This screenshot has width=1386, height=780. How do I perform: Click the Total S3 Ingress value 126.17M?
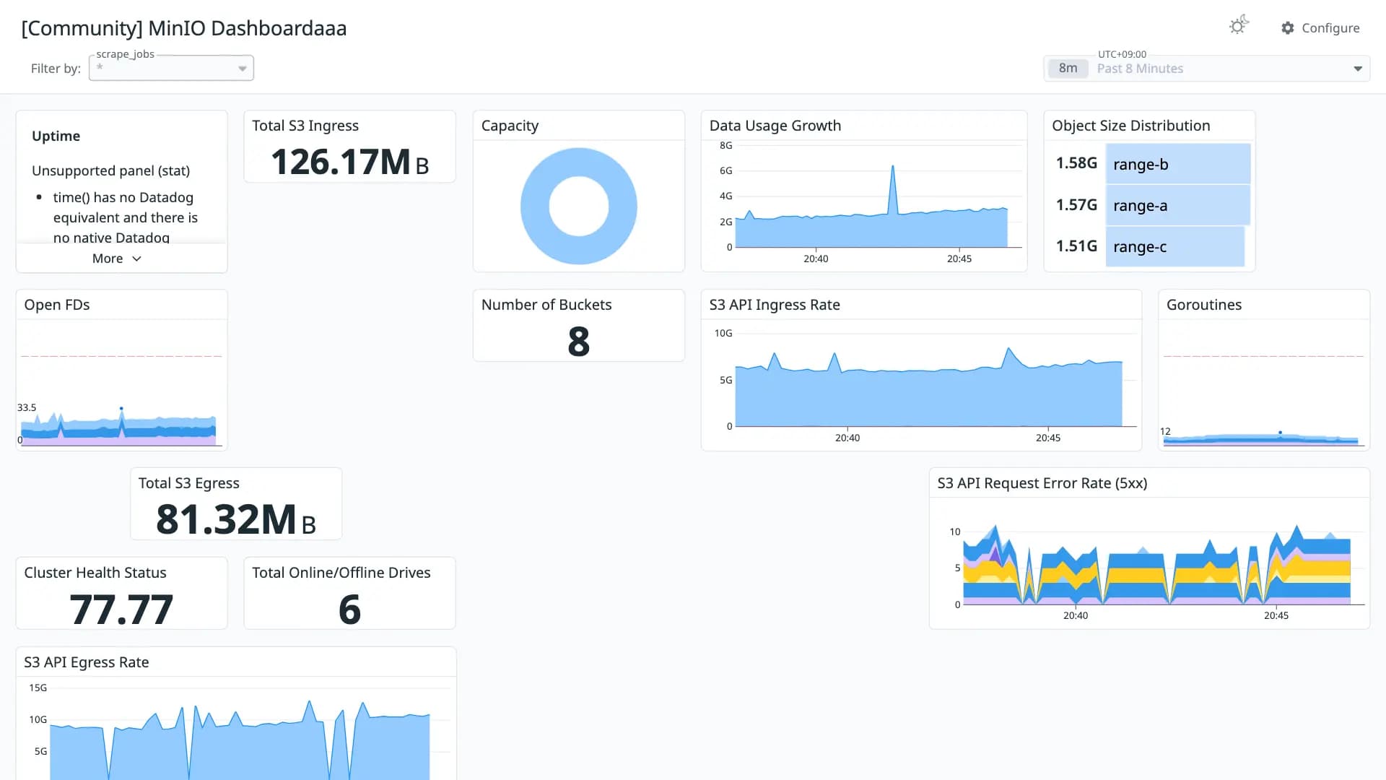349,162
